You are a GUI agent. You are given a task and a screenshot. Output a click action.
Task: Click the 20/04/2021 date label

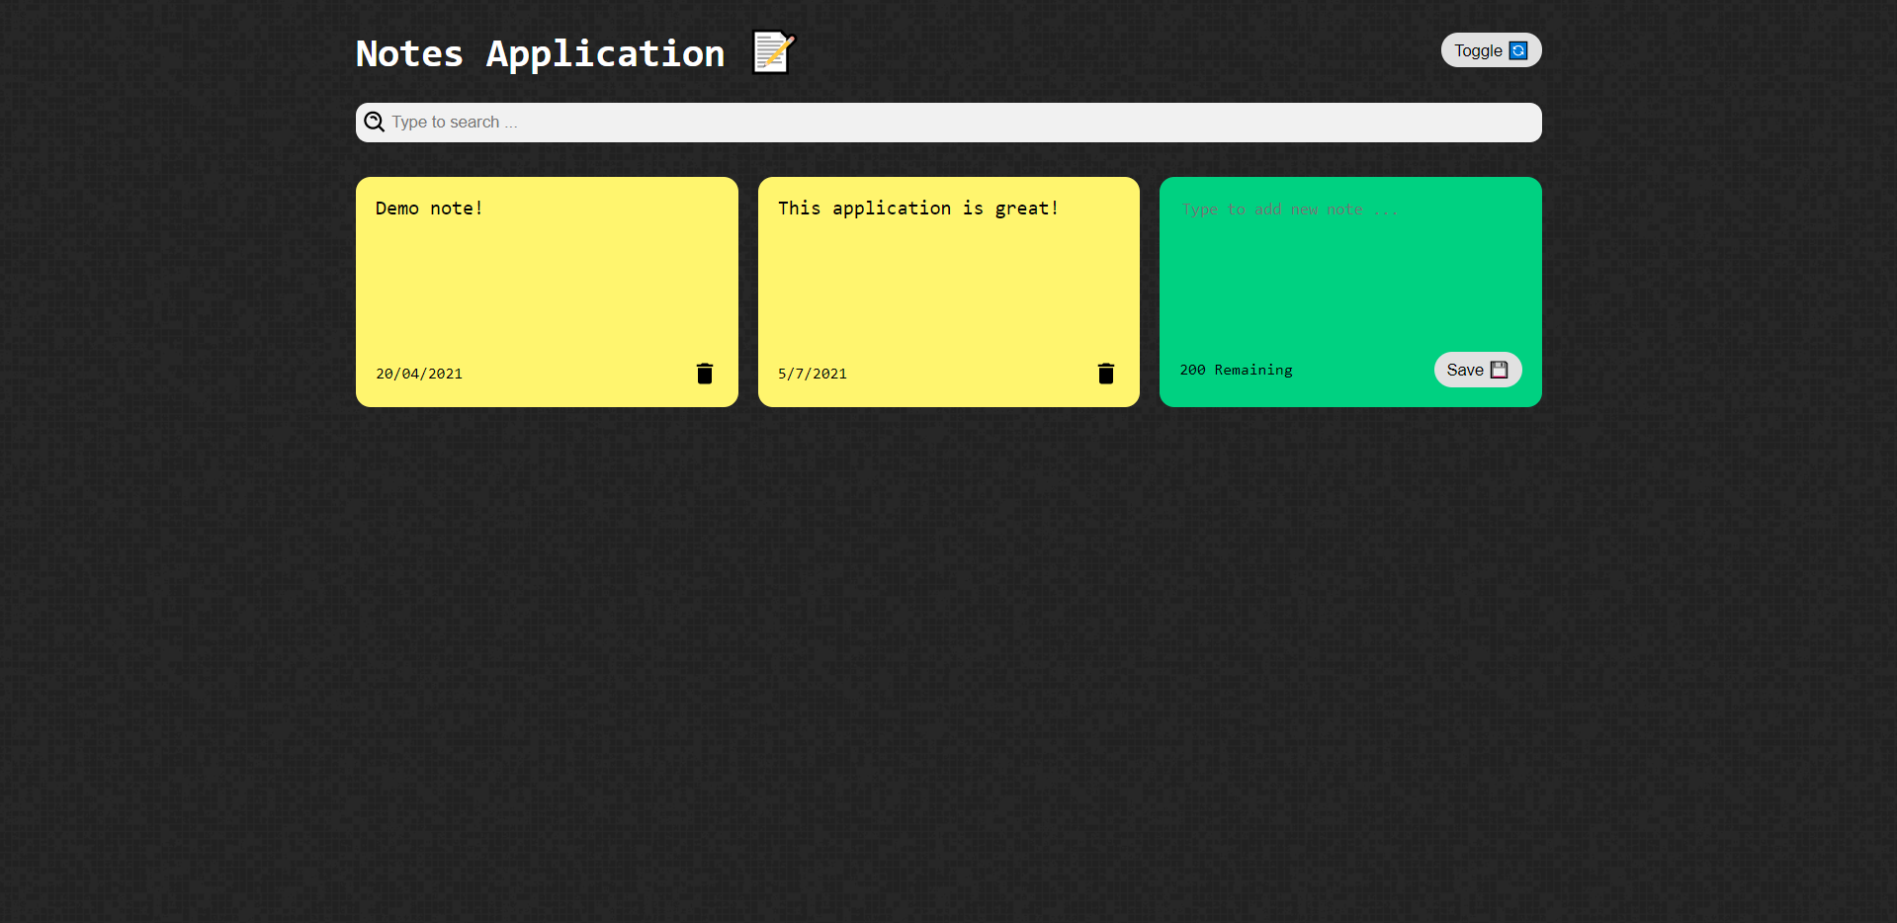tap(419, 374)
